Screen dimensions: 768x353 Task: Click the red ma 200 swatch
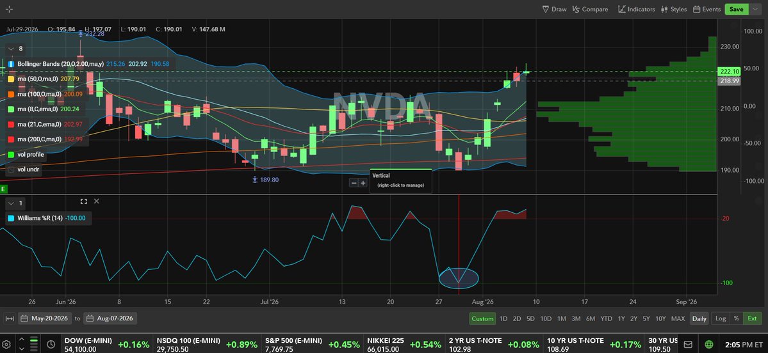[12, 139]
